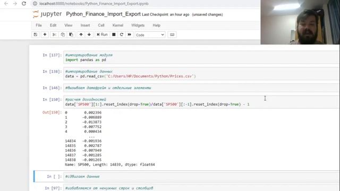This screenshot has height=191, width=340.
Task: Click the browser forward arrow
Action: pos(15,4)
